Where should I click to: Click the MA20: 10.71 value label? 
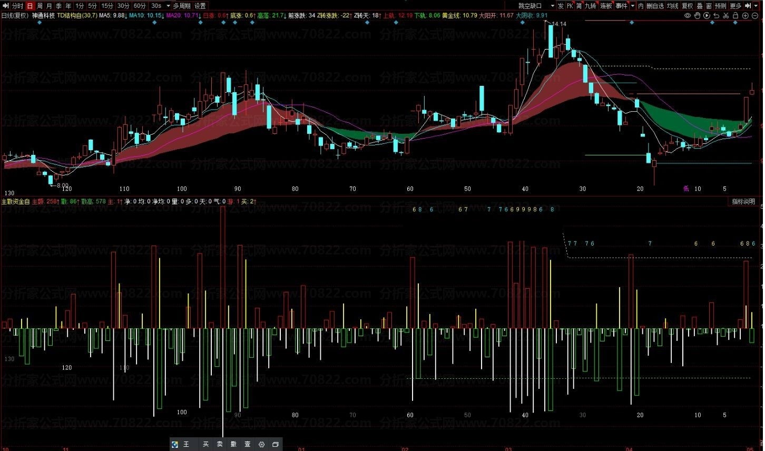(x=183, y=16)
